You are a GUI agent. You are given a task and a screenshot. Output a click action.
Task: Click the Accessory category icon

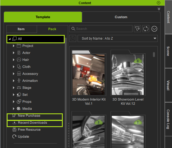tap(19, 74)
